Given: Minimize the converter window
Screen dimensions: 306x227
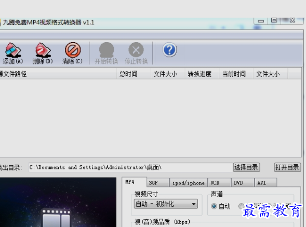Looking at the screenshot, I should tap(261, 21).
